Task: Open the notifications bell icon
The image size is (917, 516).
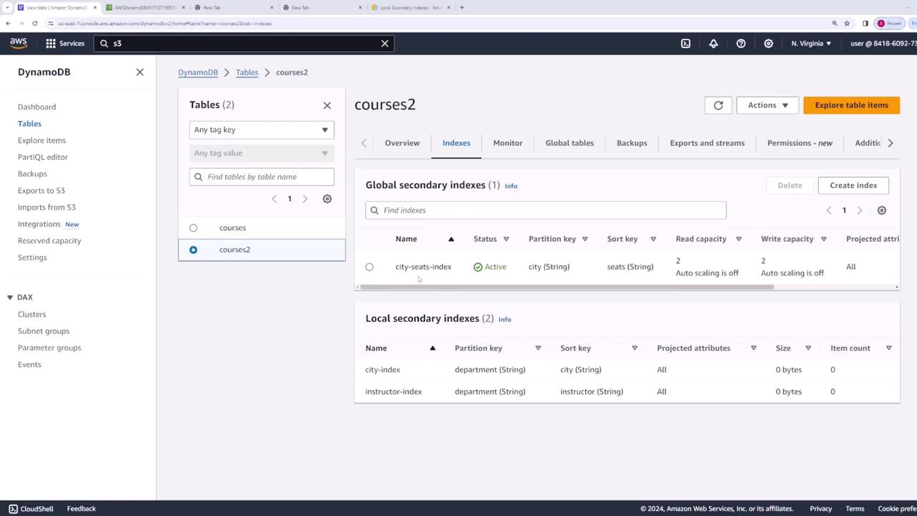Action: pyautogui.click(x=714, y=44)
